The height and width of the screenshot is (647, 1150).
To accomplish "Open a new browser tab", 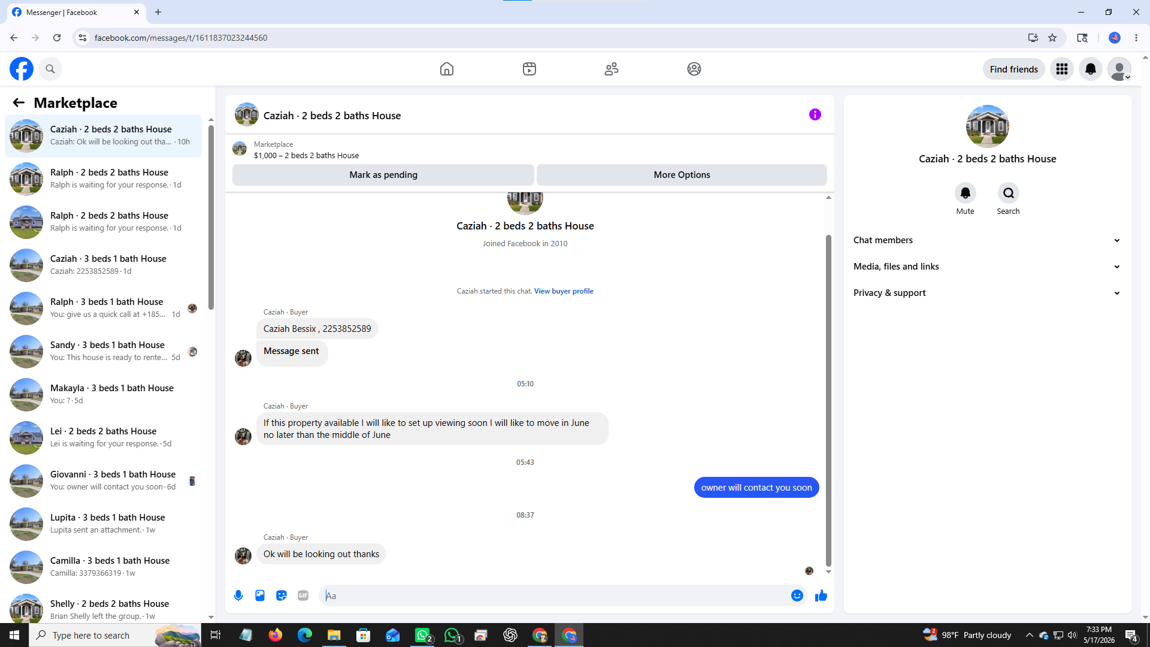I will (158, 13).
